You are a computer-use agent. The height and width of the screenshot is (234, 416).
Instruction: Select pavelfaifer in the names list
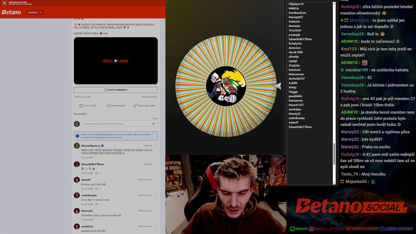coord(295,96)
